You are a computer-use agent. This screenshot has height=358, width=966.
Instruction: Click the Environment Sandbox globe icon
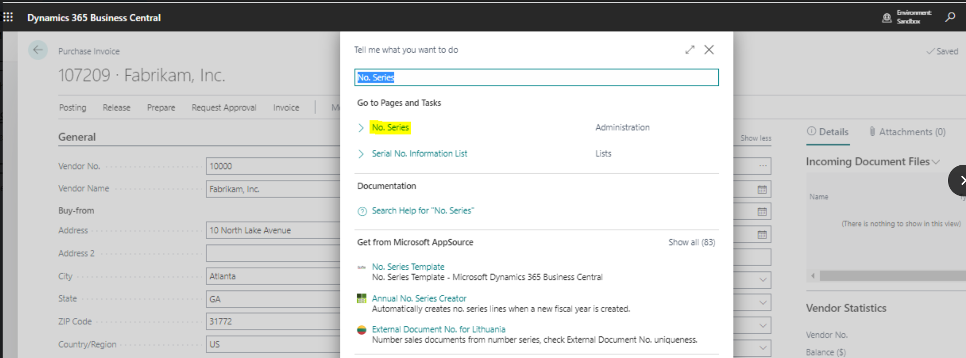(887, 18)
